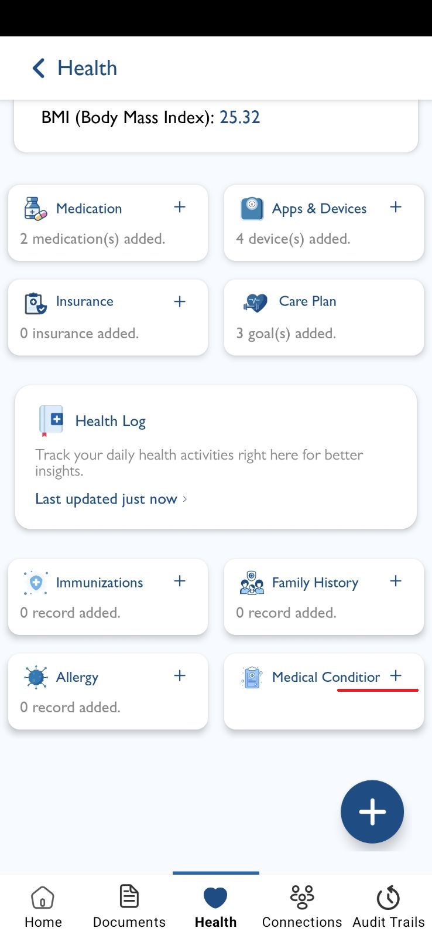
Task: Add a device in Apps & Devices
Action: pyautogui.click(x=396, y=207)
